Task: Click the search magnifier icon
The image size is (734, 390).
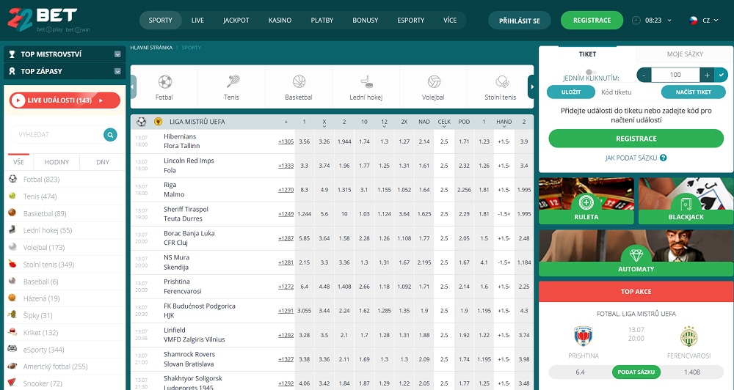Action: pyautogui.click(x=110, y=135)
